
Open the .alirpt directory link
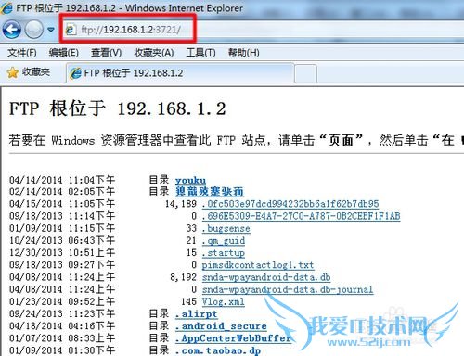pyautogui.click(x=196, y=314)
